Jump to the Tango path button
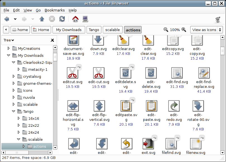226x162 pixels. click(x=94, y=30)
